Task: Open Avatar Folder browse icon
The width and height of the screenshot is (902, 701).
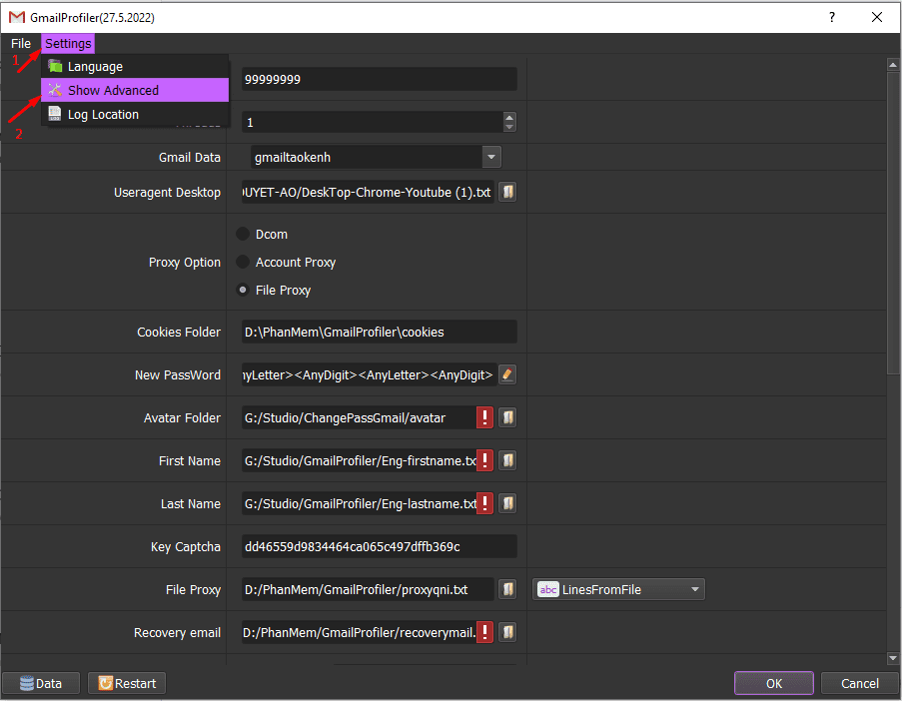Action: [x=507, y=417]
